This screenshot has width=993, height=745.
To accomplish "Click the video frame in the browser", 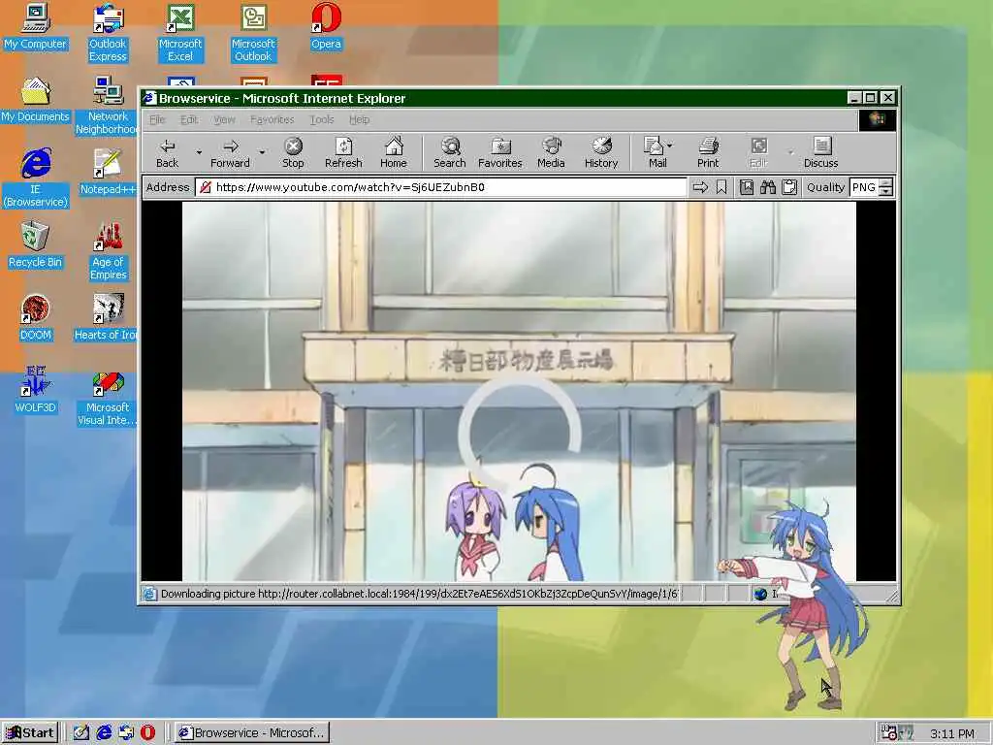I will click(x=520, y=392).
